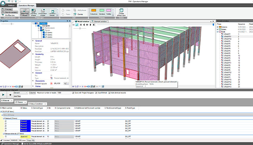The height and width of the screenshot is (145, 253).
Task: Expand the Columns phase tree node
Action: [x=218, y=27]
